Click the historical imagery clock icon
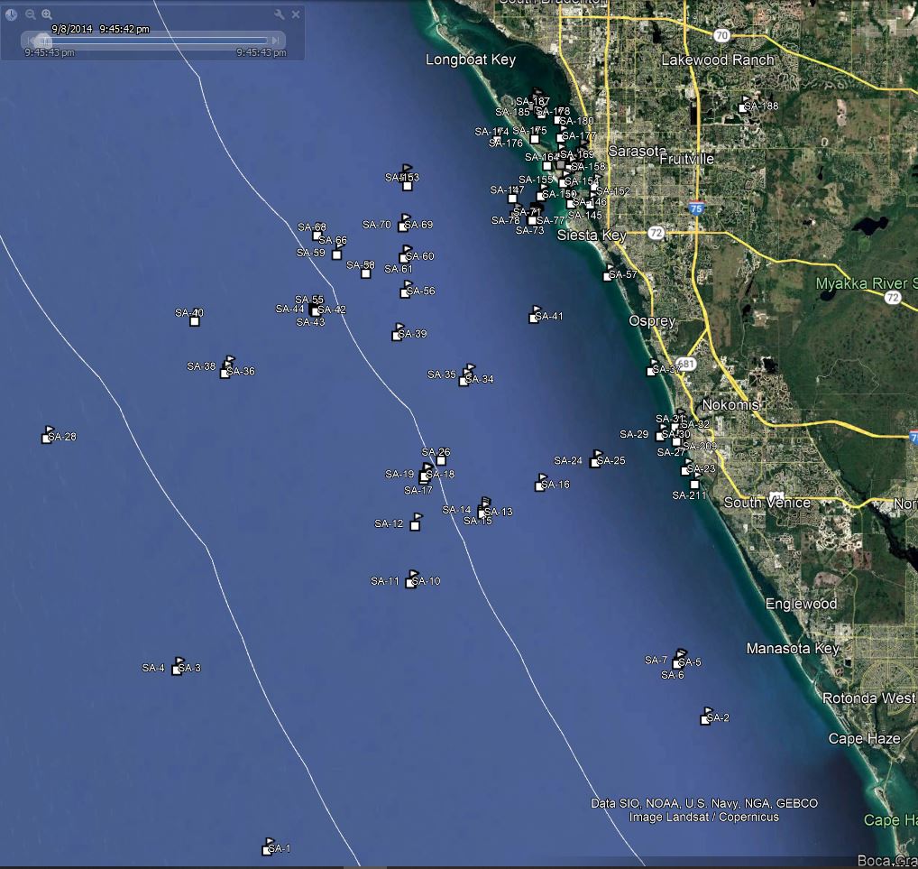The height and width of the screenshot is (869, 918). (x=12, y=14)
